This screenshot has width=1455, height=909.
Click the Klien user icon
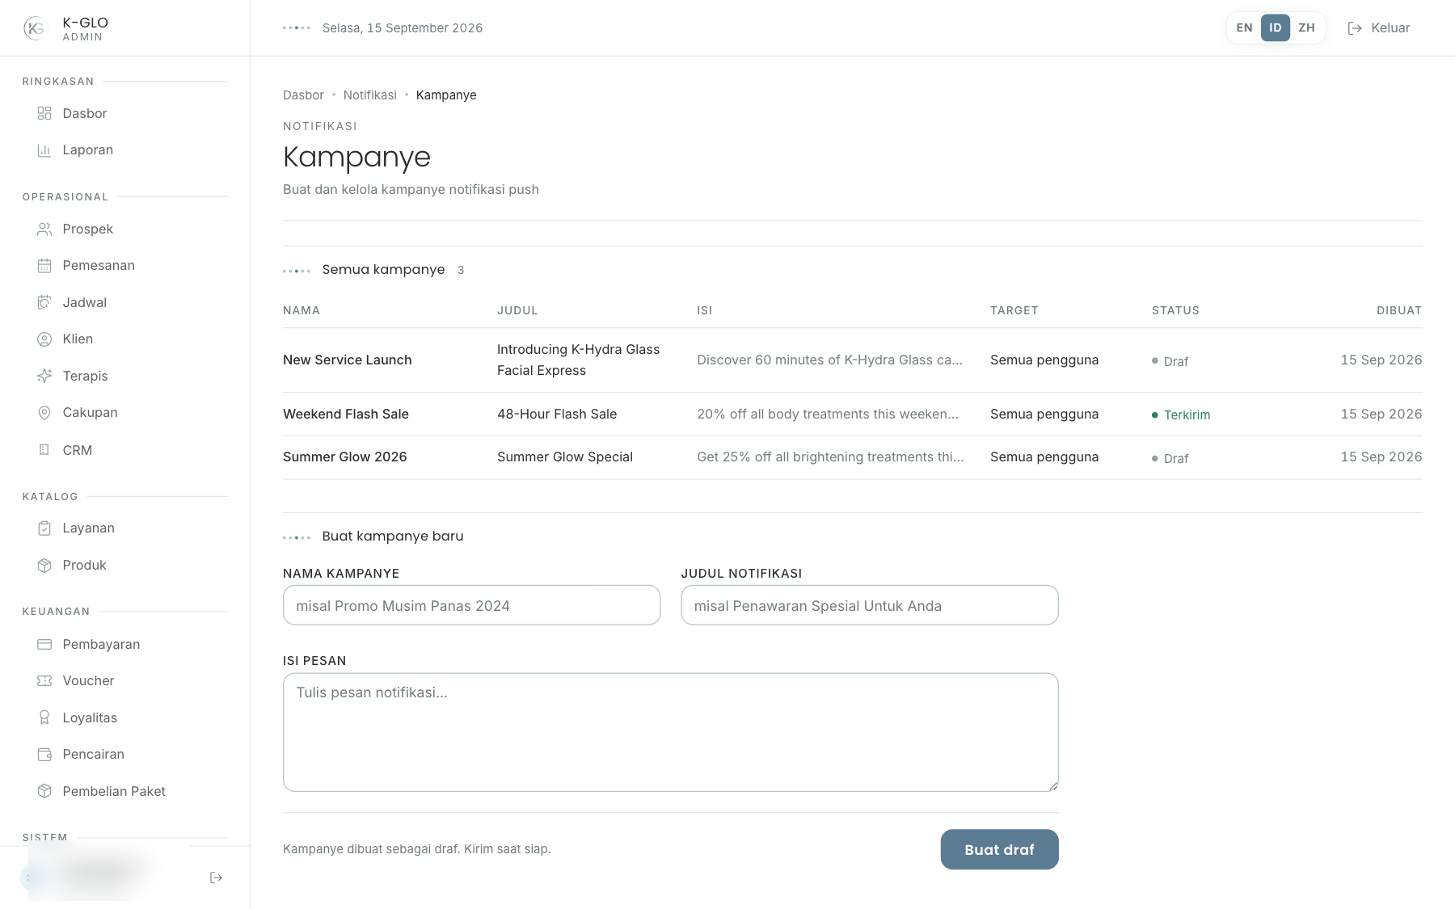coord(44,339)
